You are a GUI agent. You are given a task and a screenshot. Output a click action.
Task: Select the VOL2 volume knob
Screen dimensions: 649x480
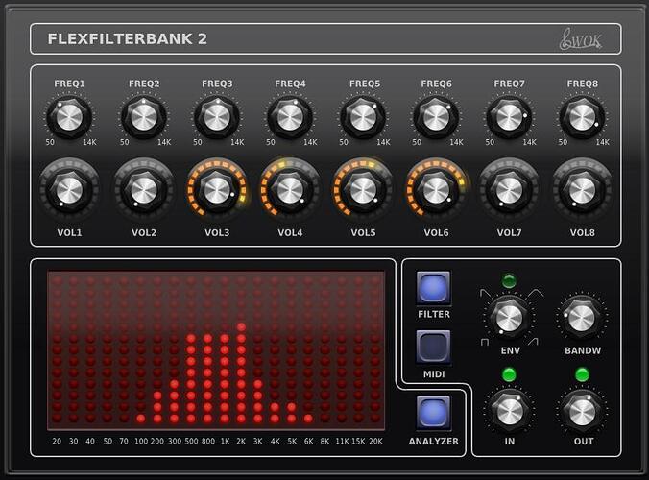point(144,190)
